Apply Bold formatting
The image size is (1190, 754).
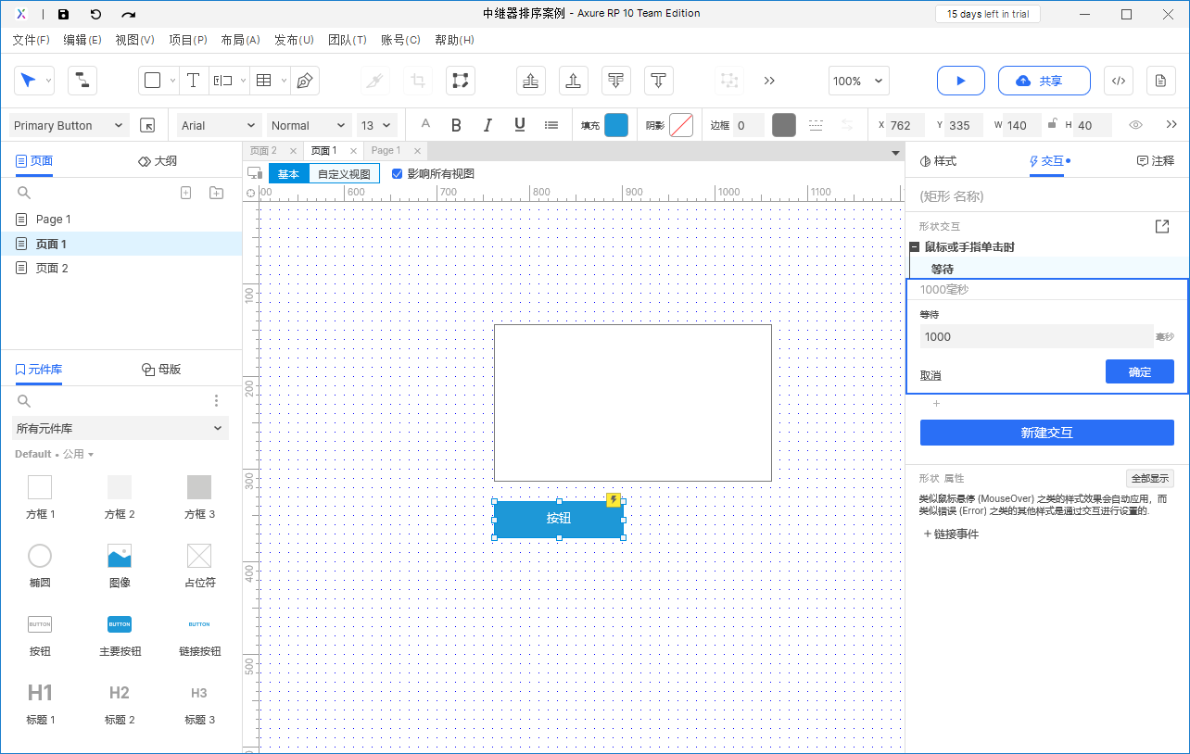pos(456,125)
